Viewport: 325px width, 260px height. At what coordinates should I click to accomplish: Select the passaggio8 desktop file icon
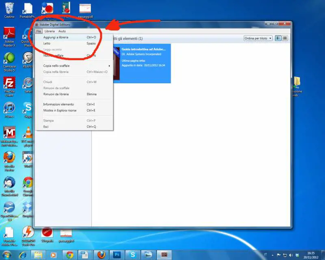[85, 11]
